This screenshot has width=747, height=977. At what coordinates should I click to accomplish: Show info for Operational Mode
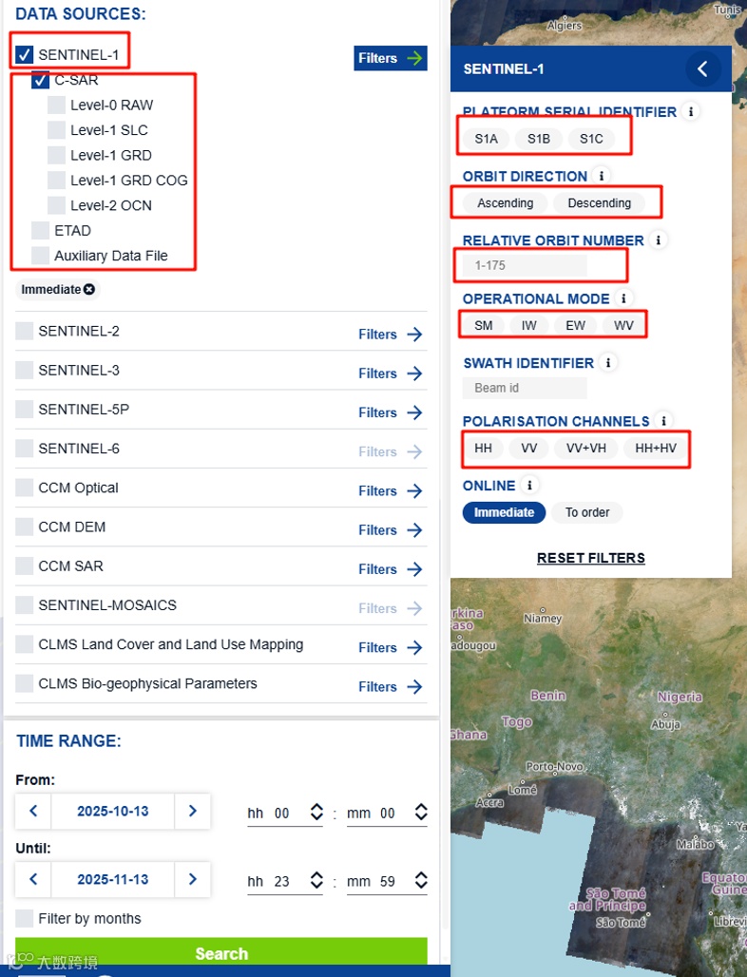(623, 298)
